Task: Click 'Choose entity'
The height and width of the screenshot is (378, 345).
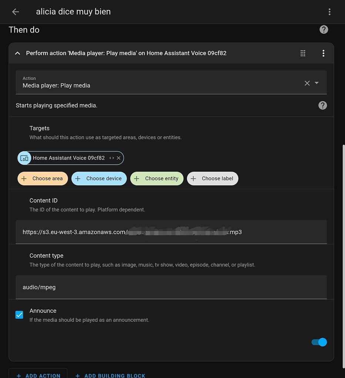Action: tap(157, 178)
